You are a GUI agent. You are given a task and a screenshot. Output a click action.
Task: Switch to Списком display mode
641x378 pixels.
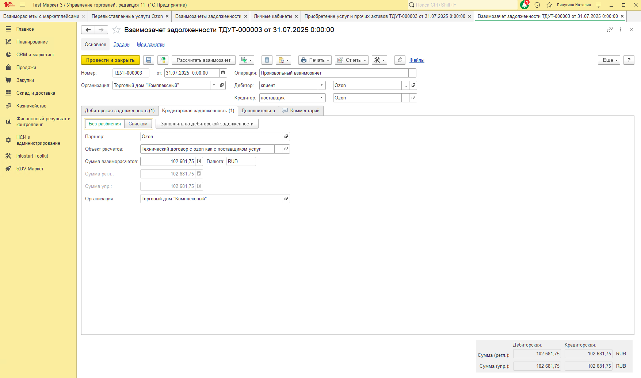[x=138, y=124]
